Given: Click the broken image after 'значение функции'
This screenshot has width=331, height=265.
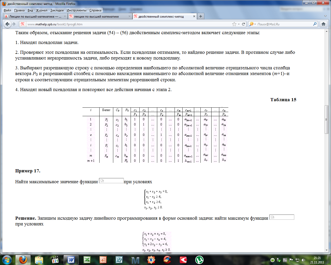Looking at the screenshot, I should (x=111, y=181).
